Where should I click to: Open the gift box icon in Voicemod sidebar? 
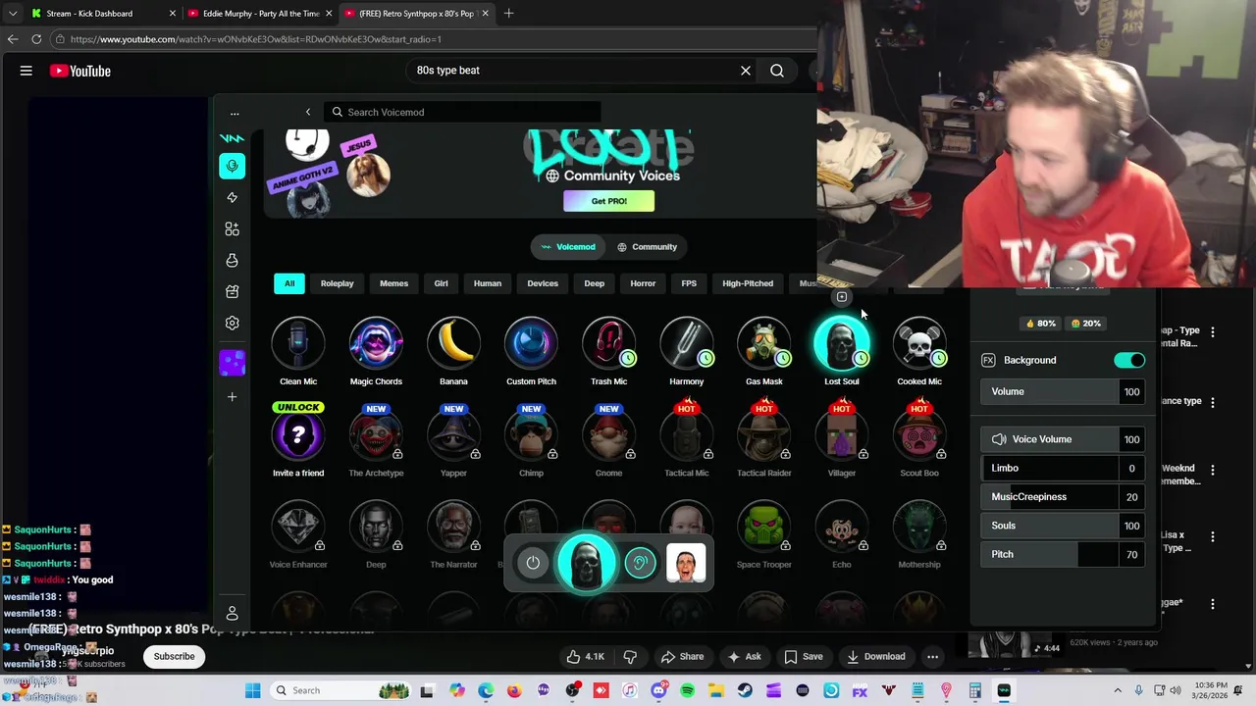pos(233,291)
